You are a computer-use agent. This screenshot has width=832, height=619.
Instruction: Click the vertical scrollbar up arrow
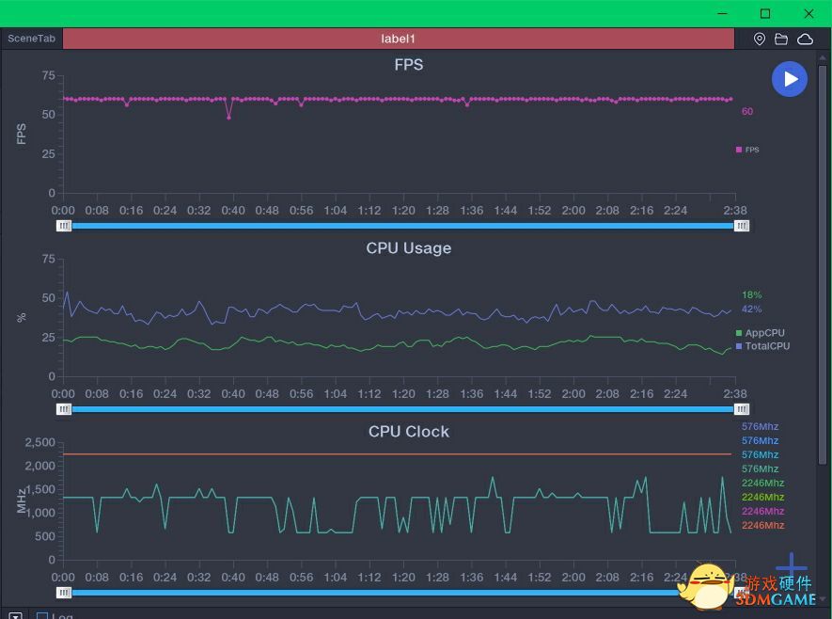click(824, 57)
